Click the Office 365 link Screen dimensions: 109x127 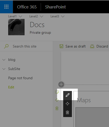point(27,7)
